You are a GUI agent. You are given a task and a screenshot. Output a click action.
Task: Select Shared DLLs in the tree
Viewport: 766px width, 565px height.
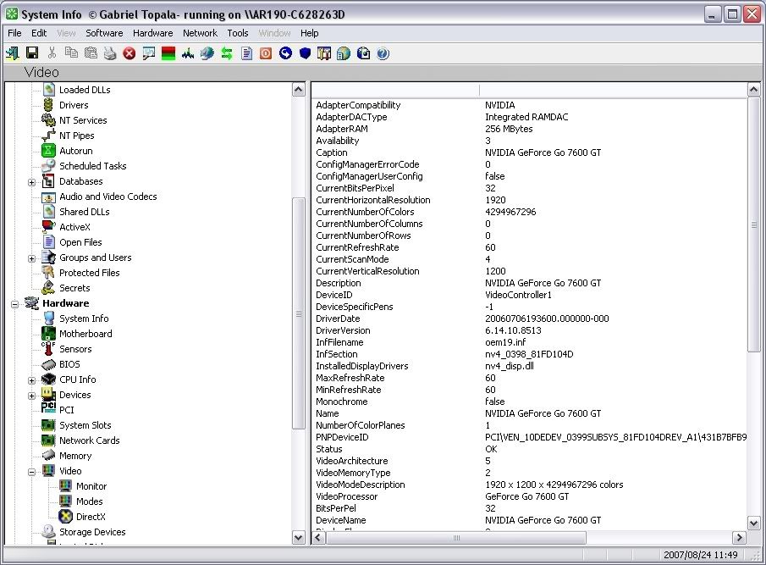point(84,212)
